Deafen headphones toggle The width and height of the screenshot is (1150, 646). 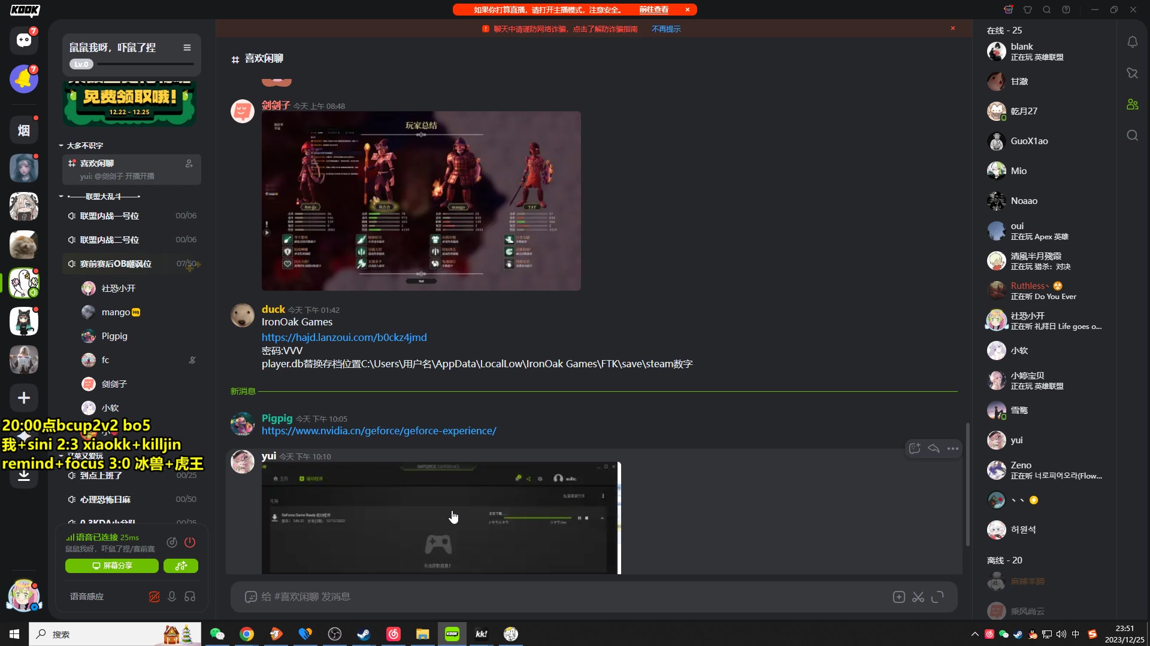pos(190,597)
